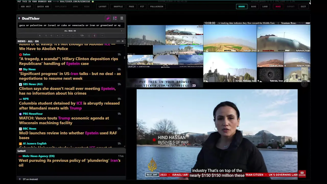Screen dimensions: 327x184
Task: Click the zoom out magnifier icon
Action: (x=46, y=36)
